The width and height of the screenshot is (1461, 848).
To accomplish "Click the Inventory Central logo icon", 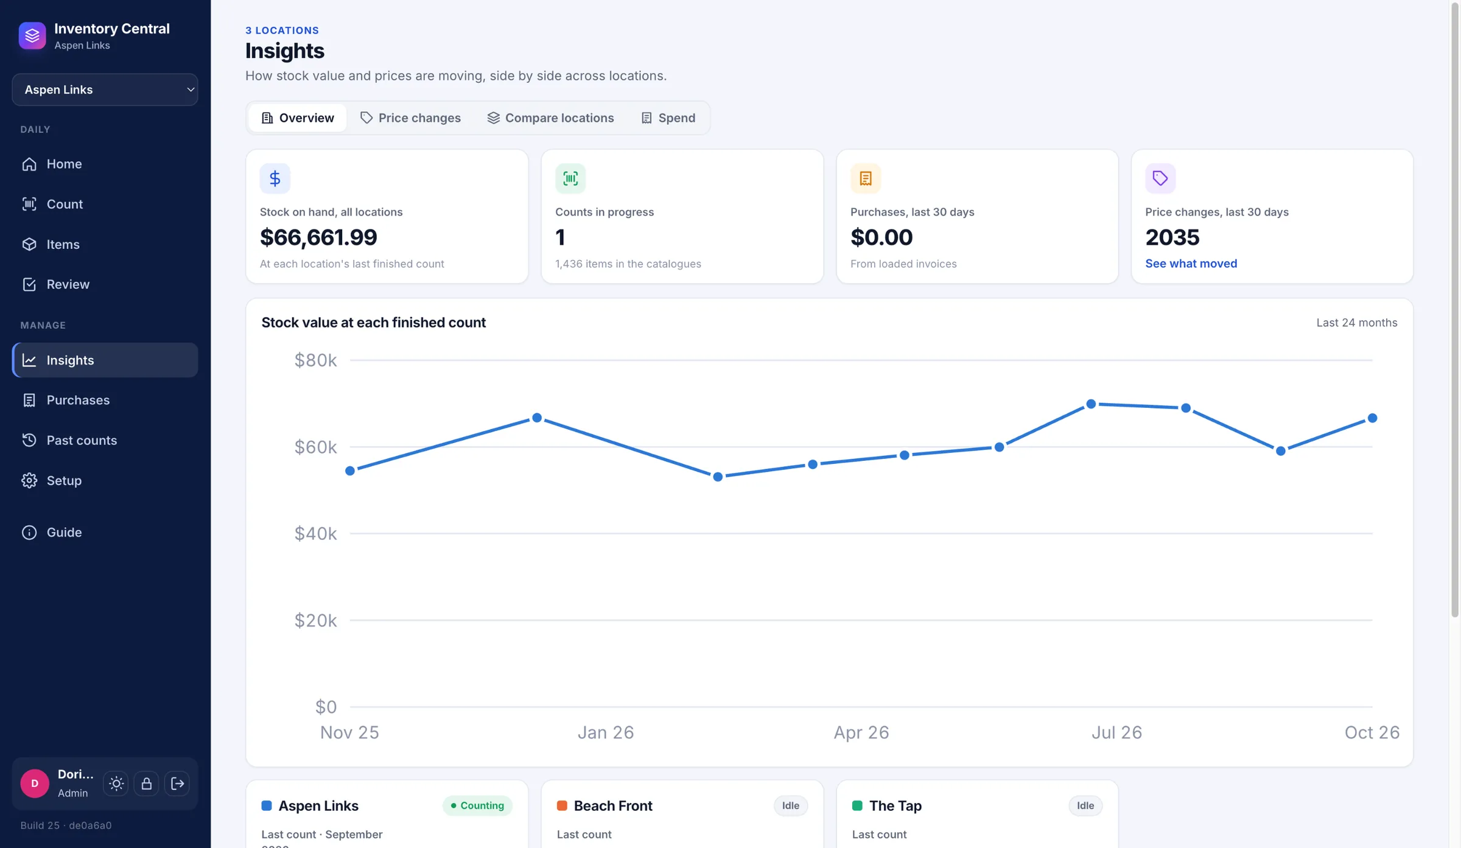I will [x=32, y=35].
